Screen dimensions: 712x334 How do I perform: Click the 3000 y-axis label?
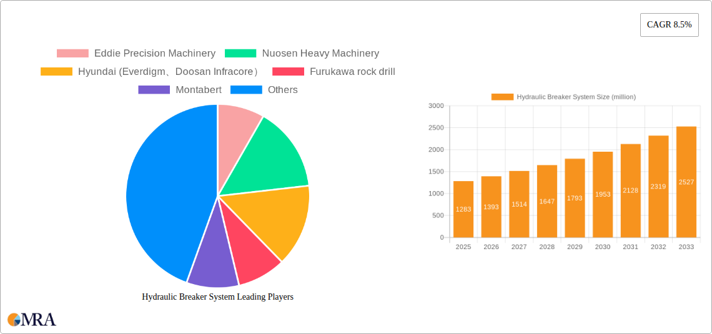click(x=436, y=106)
